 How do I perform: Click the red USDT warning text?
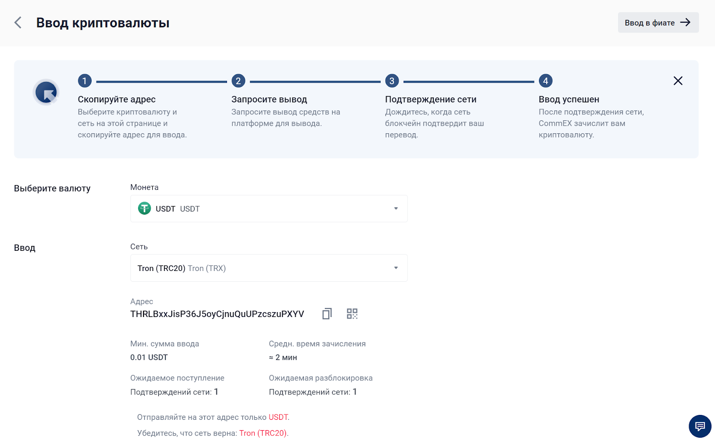[278, 417]
